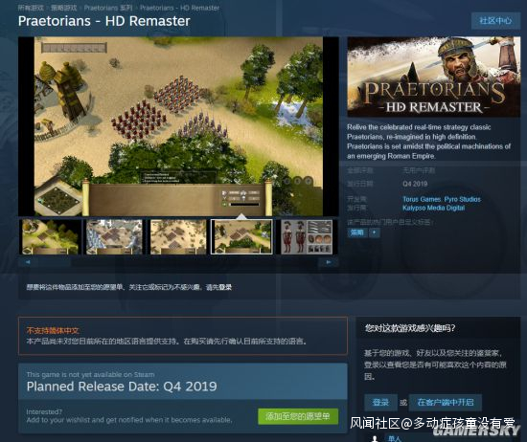Viewport: 527px width, 442px height.
Task: Click the 登录 button in the interest panel
Action: pyautogui.click(x=380, y=402)
